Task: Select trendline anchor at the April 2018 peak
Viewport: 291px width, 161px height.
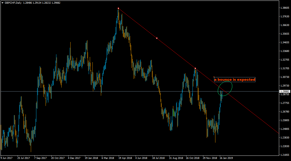Action: pyautogui.click(x=118, y=8)
